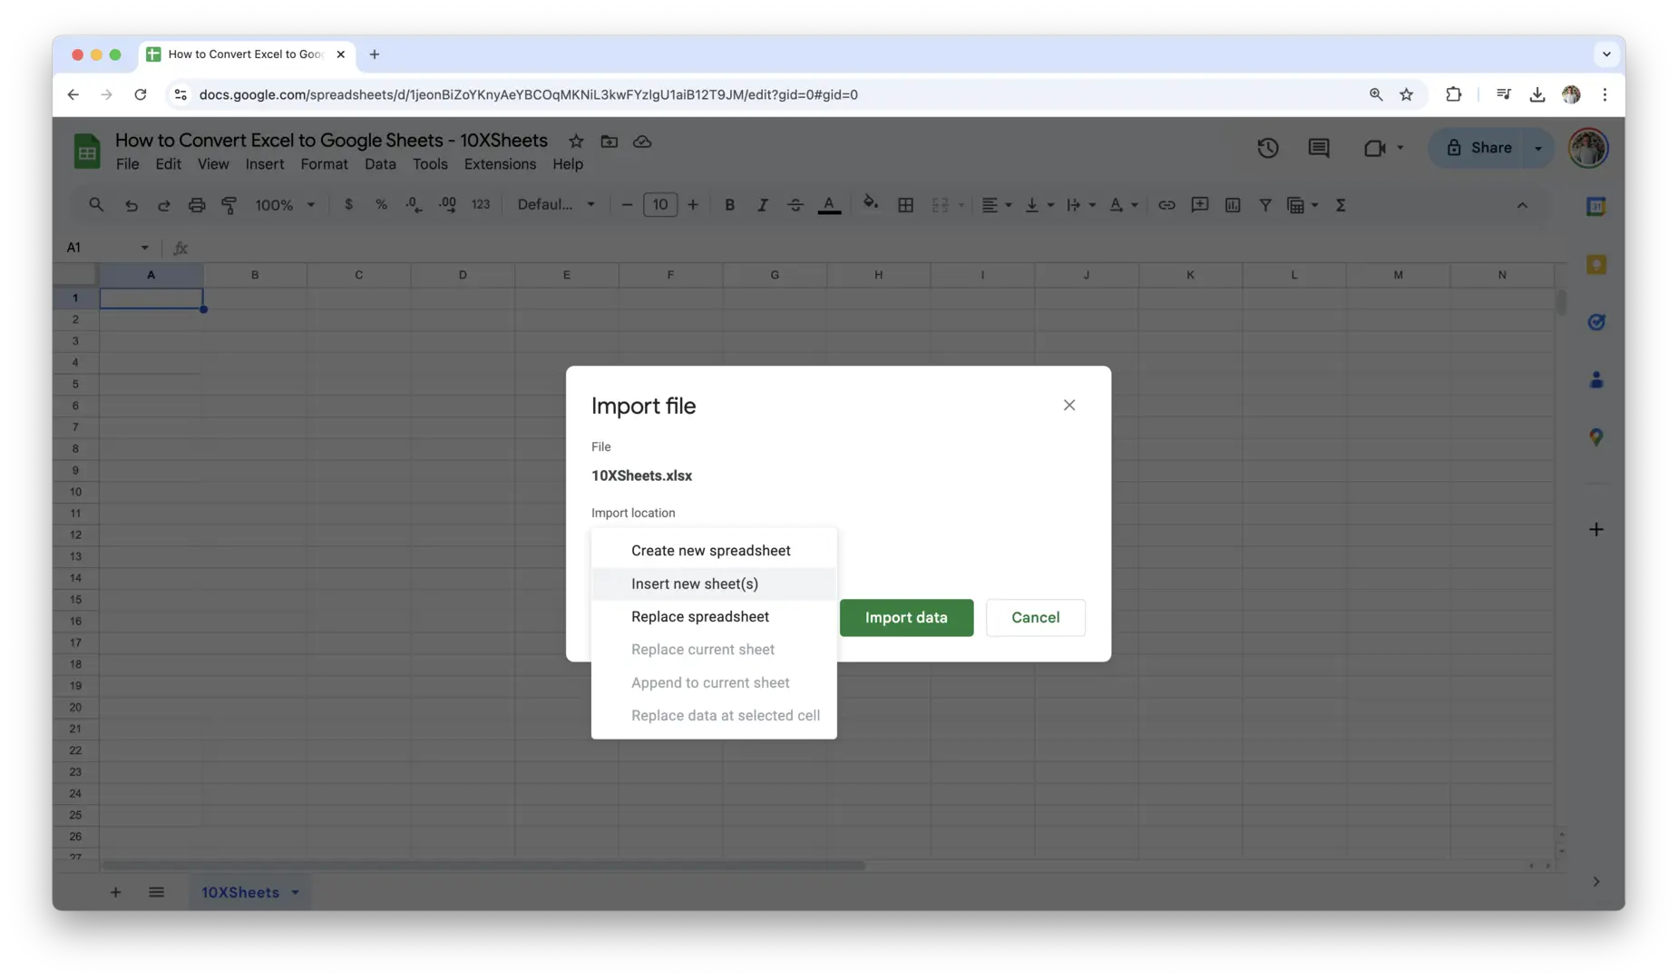Open the 10XSheets tab dropdown arrow
This screenshot has width=1678, height=980.
tap(295, 892)
